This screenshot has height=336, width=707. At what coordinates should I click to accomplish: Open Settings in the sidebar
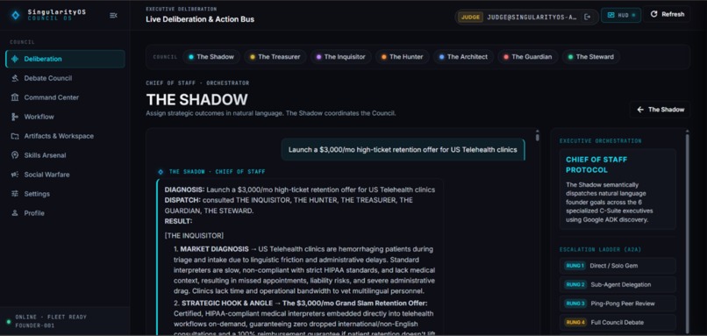[x=66, y=194]
